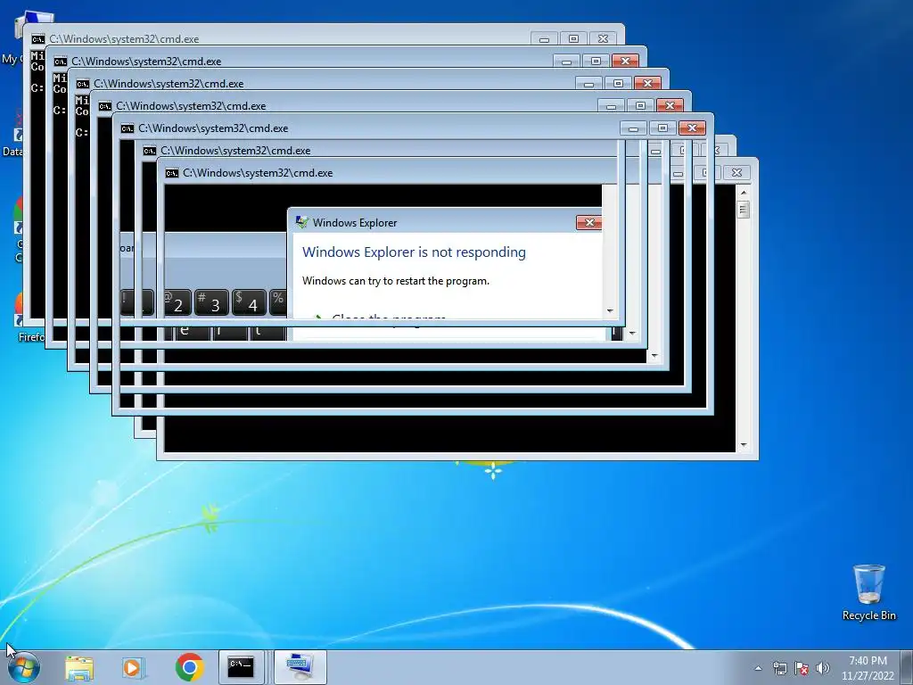Tap the 2 key on the on-screen keyboard
913x685 pixels.
pos(177,303)
